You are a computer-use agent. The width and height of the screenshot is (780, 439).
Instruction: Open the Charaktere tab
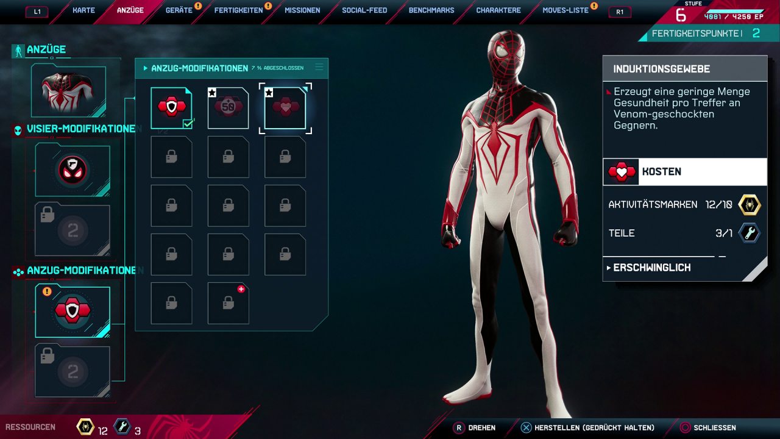tap(498, 10)
